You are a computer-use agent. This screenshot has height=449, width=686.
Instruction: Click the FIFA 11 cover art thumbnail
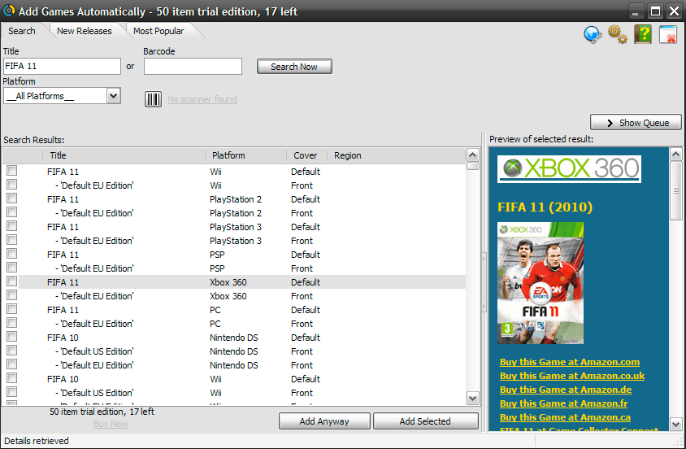tap(541, 283)
